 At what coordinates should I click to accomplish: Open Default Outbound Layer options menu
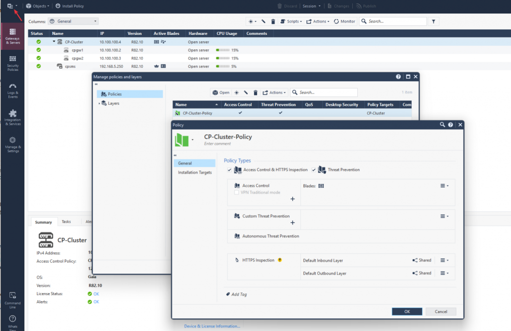pyautogui.click(x=444, y=273)
